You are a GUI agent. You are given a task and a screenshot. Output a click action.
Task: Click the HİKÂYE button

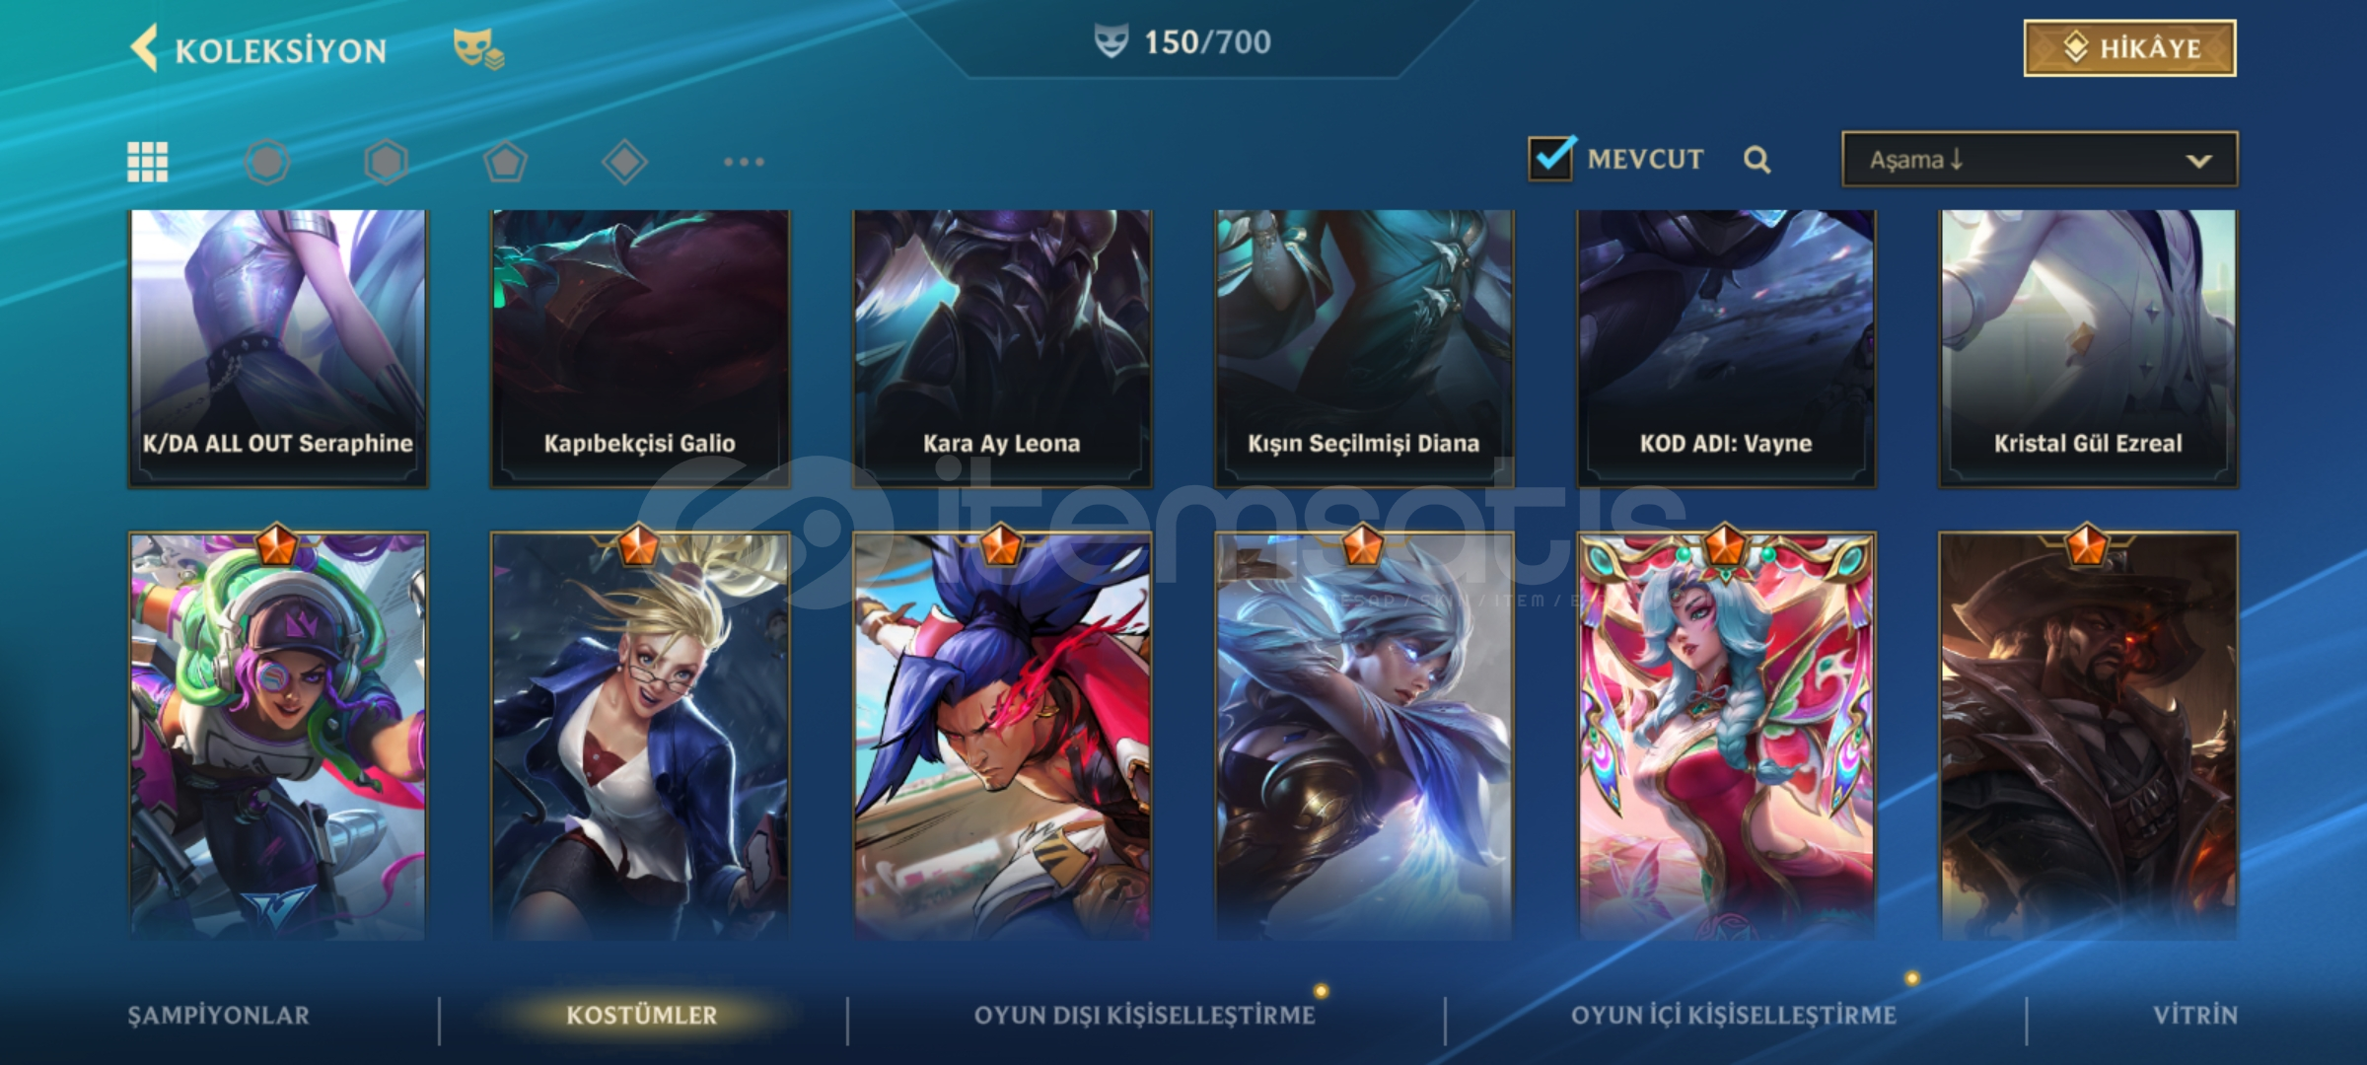pos(2130,48)
